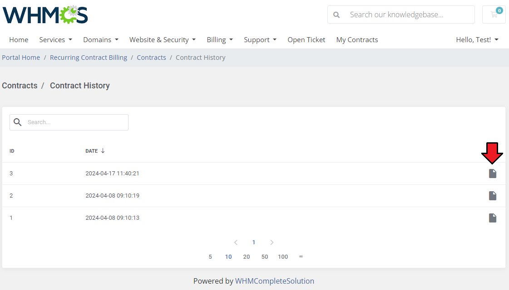Click Contracts breadcrumb link
Image resolution: width=509 pixels, height=290 pixels.
pyautogui.click(x=151, y=58)
